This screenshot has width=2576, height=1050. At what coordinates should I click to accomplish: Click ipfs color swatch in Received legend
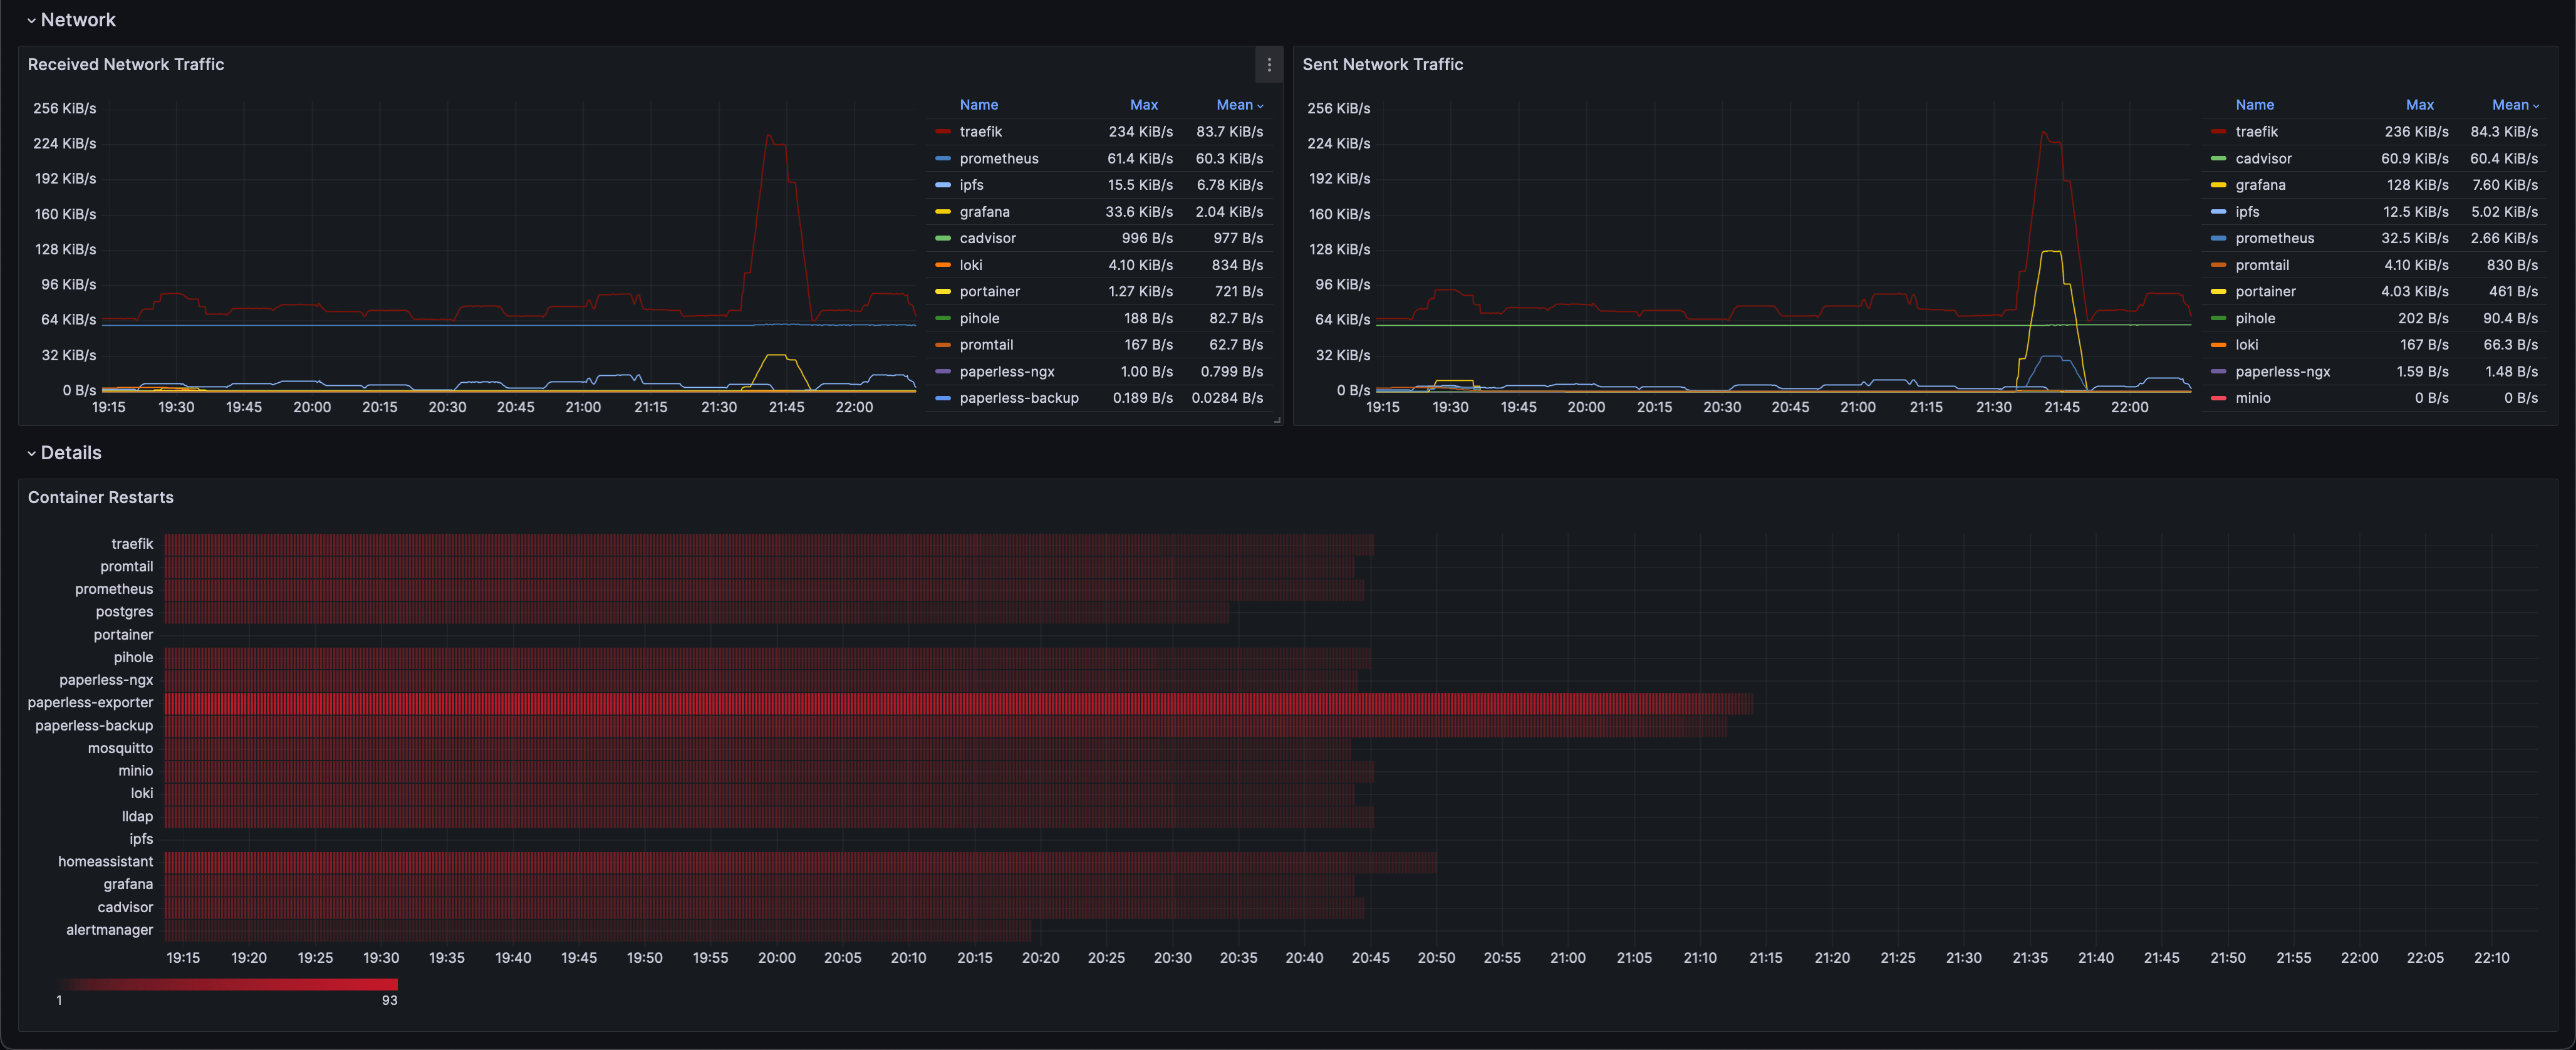[942, 185]
